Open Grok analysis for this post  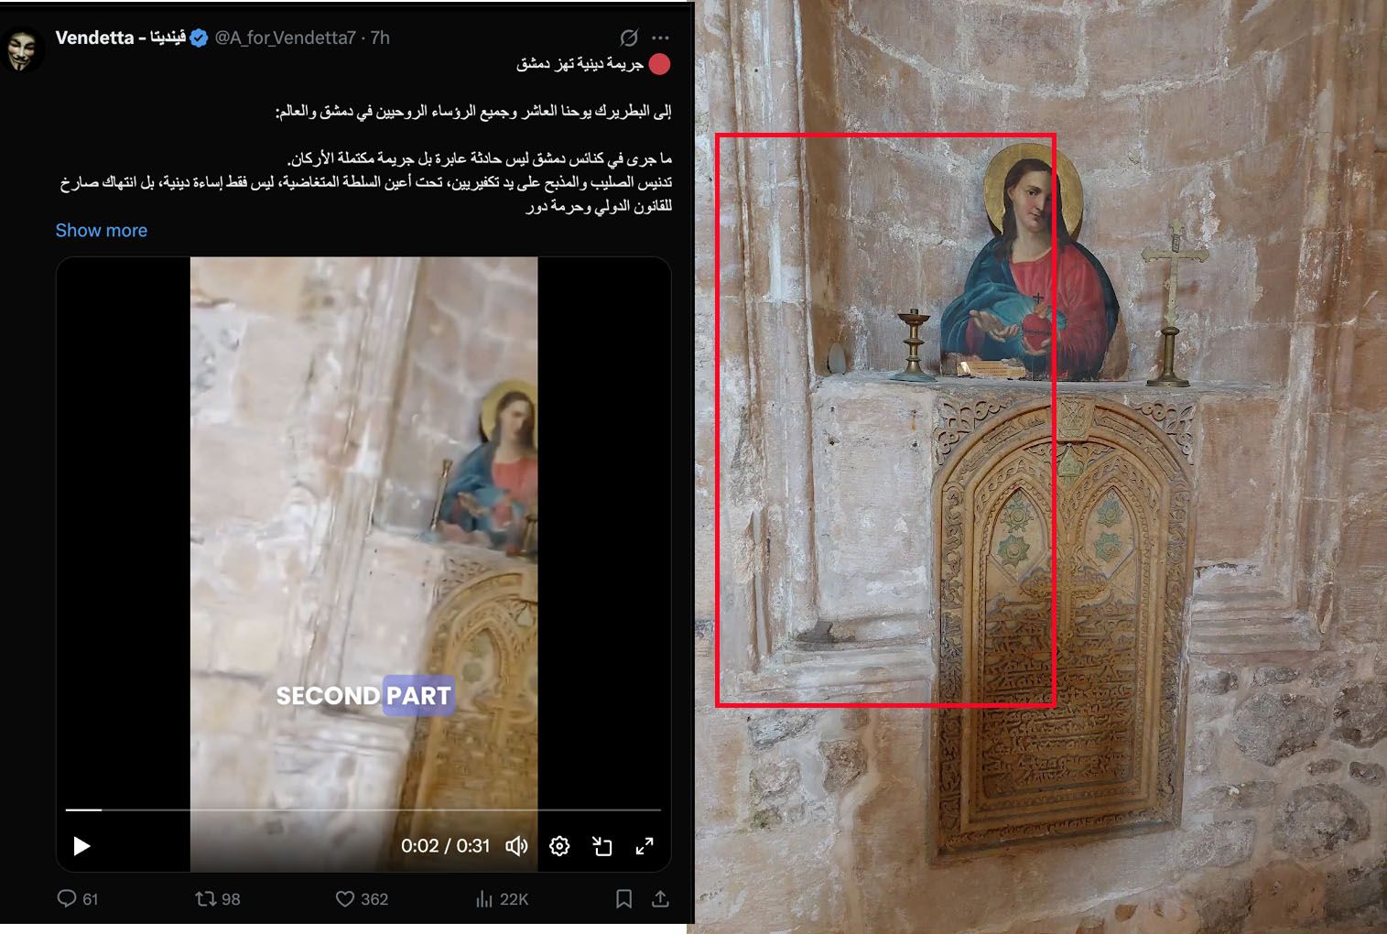(x=629, y=38)
